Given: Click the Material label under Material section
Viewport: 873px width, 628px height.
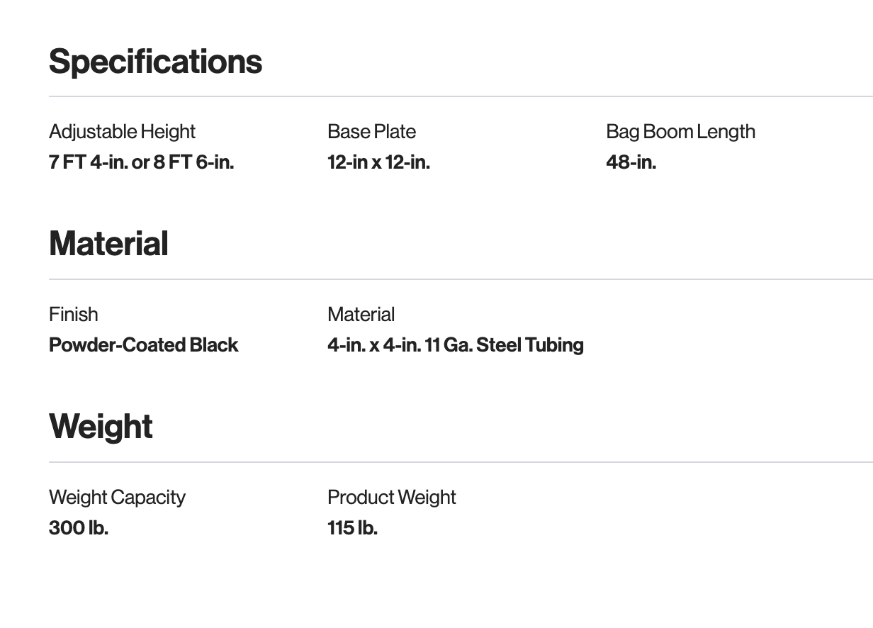Looking at the screenshot, I should [x=361, y=315].
